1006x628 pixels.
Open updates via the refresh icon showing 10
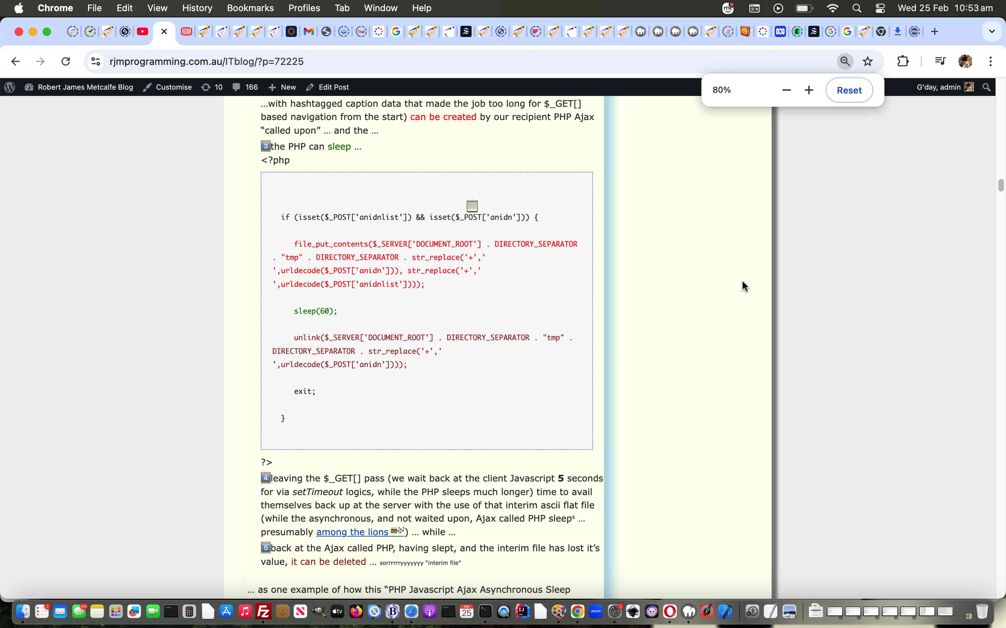pyautogui.click(x=211, y=87)
